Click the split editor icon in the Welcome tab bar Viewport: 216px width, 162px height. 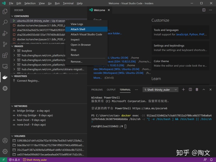204,10
